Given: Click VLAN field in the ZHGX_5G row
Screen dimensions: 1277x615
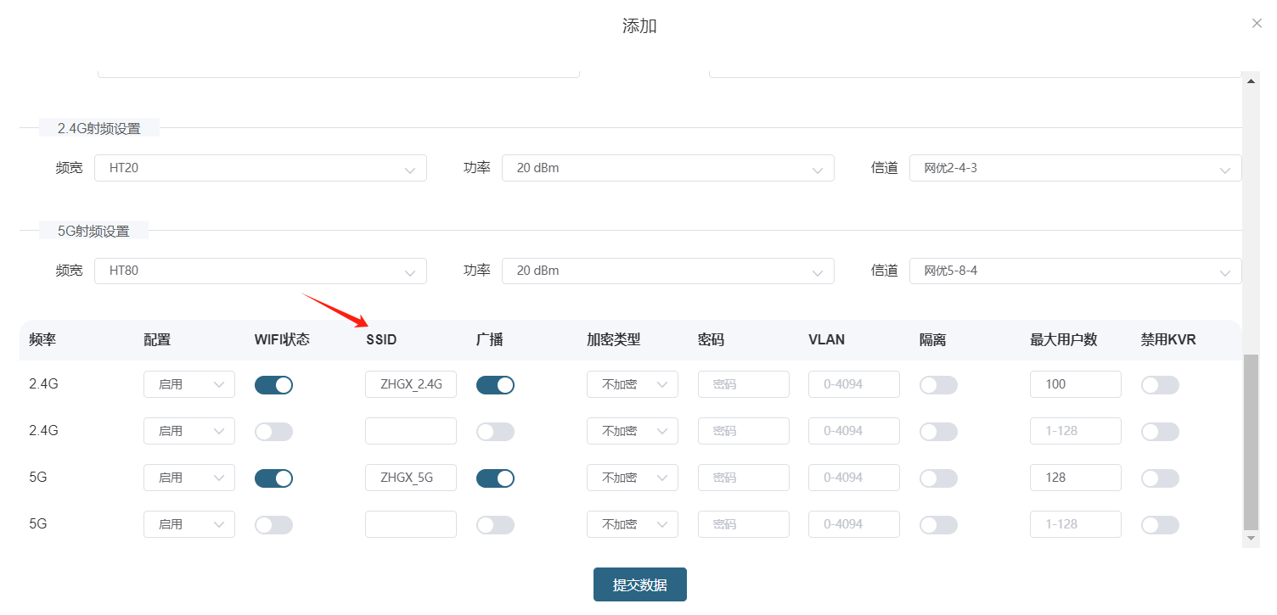Looking at the screenshot, I should coord(853,478).
